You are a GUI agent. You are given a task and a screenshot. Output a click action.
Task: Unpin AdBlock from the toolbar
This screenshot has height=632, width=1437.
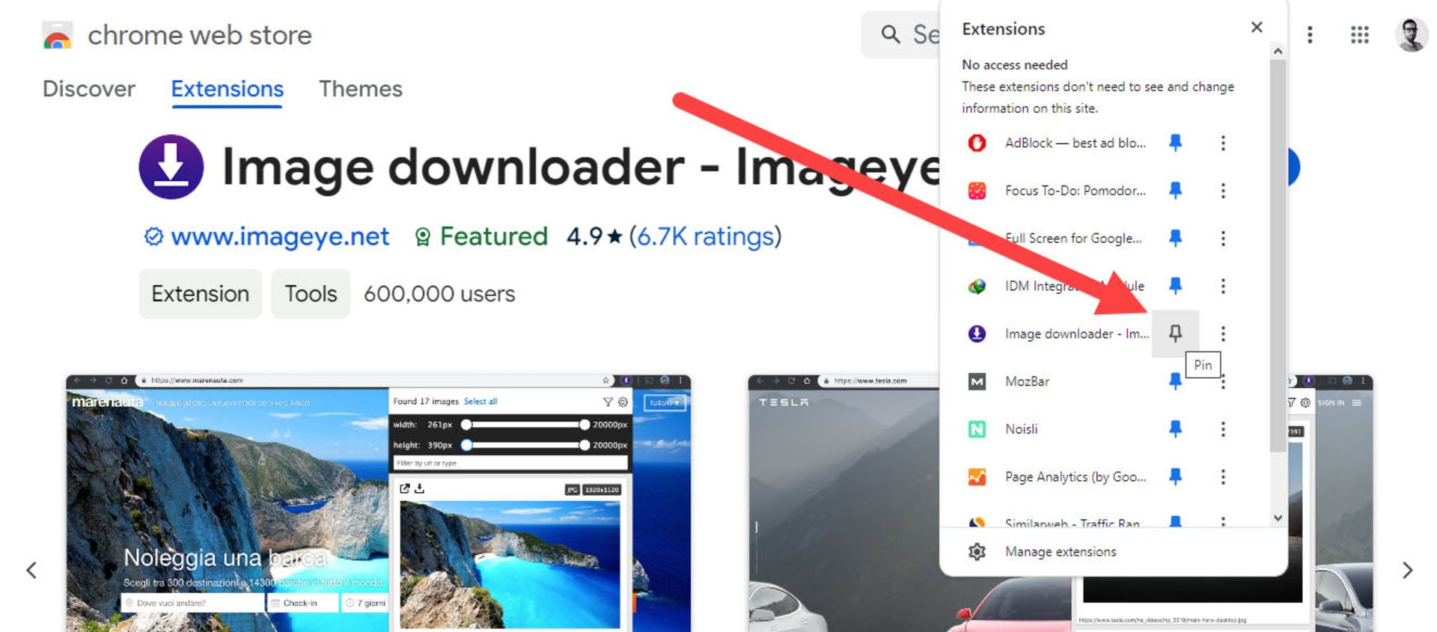click(x=1175, y=143)
